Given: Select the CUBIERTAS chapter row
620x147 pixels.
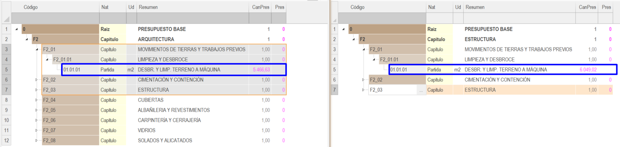Looking at the screenshot, I should (164, 100).
